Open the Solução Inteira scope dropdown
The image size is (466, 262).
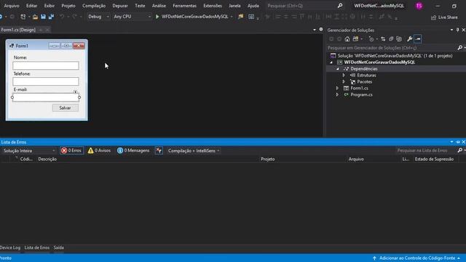(29, 151)
